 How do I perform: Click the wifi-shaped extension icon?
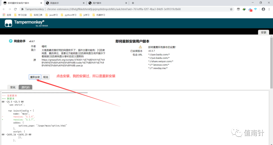255,9
